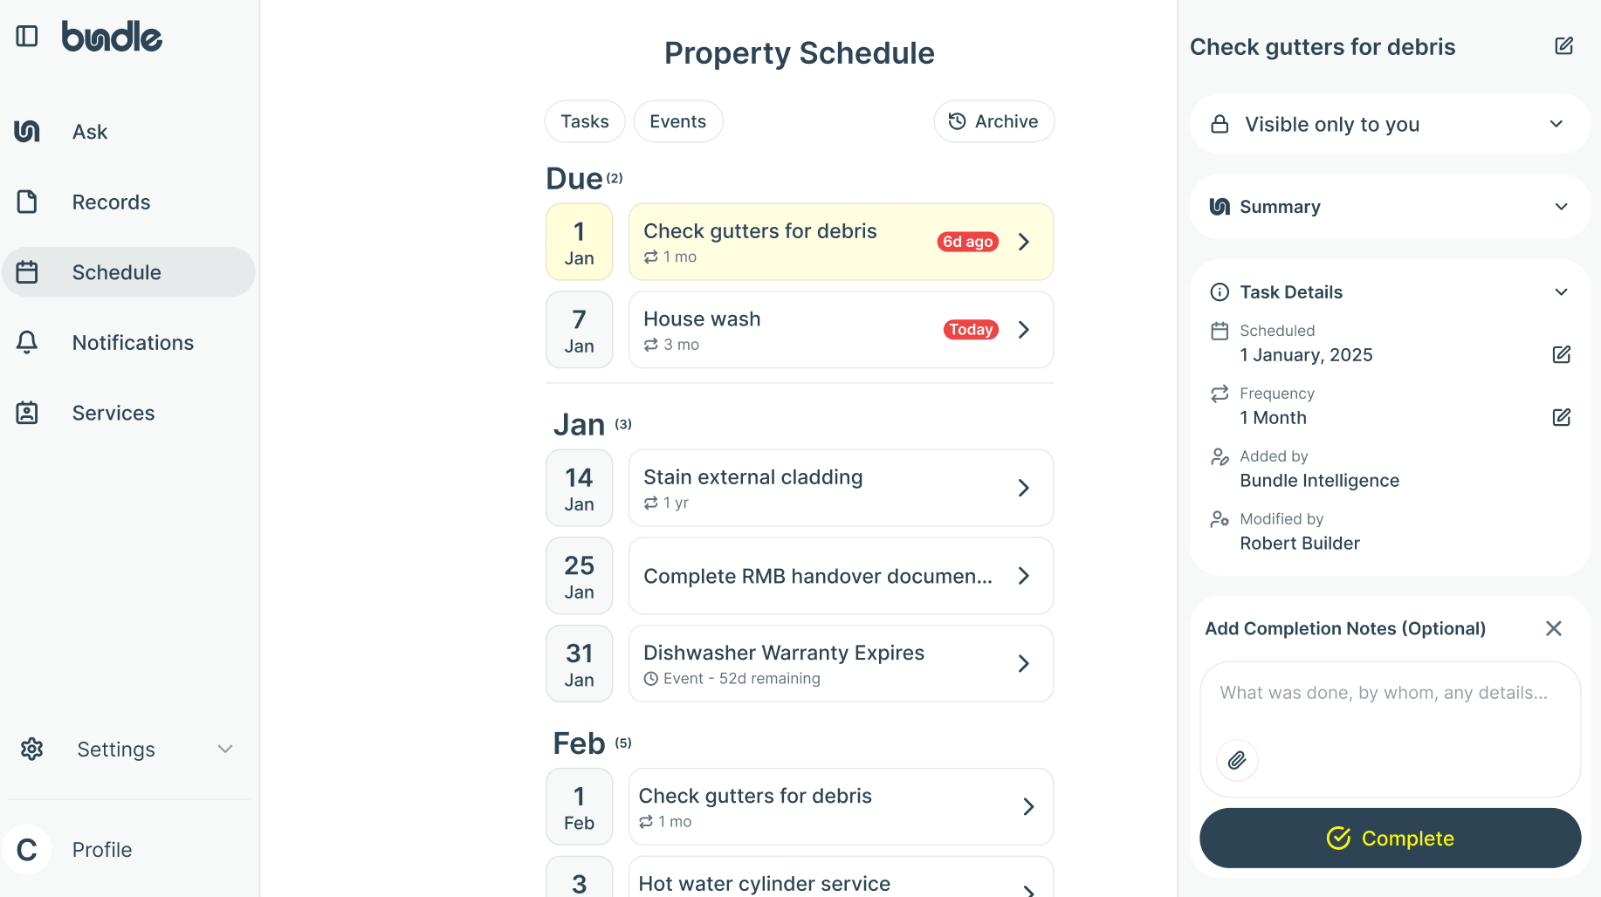Edit the 1 Month frequency pencil icon
The height and width of the screenshot is (897, 1601).
tap(1562, 417)
